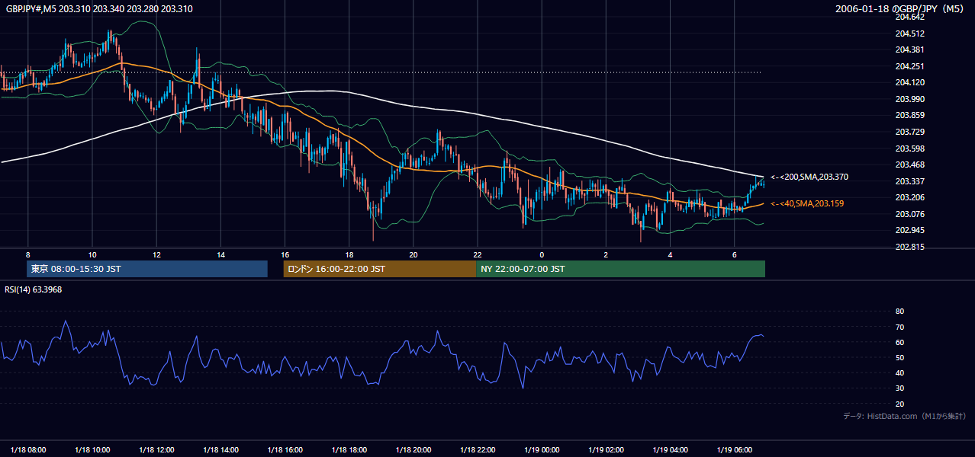
Task: Click the 1/18 22:00 time label
Action: point(477,449)
